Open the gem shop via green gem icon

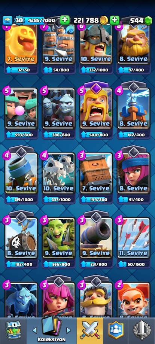pos(148,21)
